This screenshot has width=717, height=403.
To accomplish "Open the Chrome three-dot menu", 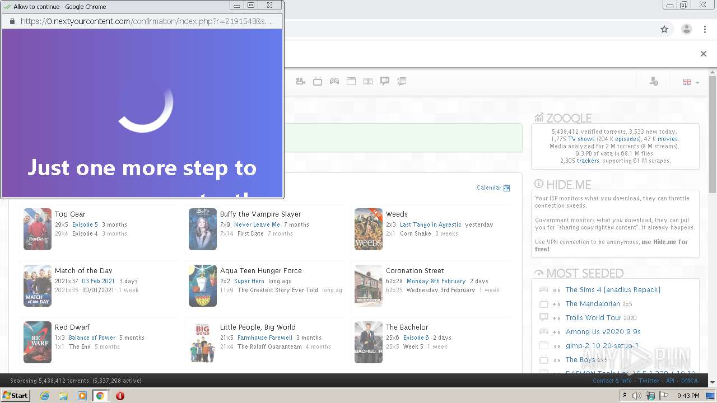I will coord(705,29).
